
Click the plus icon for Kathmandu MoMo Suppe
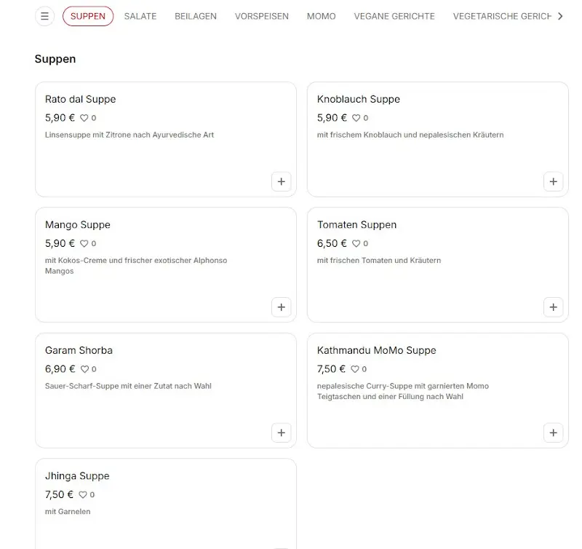click(x=553, y=433)
